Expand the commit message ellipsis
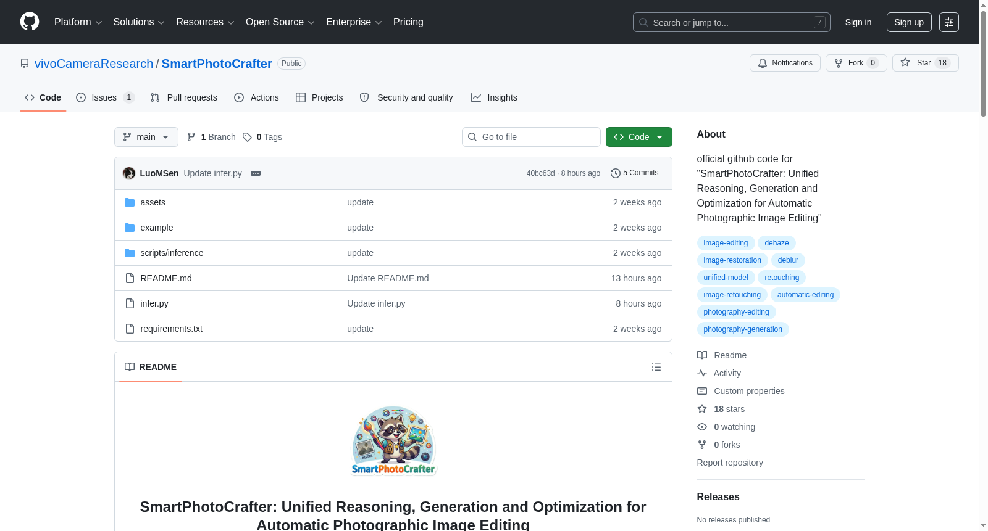The image size is (988, 531). 256,173
